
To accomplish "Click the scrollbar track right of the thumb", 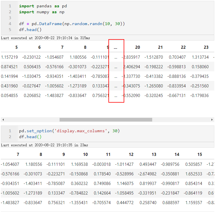I will click(181, 120).
